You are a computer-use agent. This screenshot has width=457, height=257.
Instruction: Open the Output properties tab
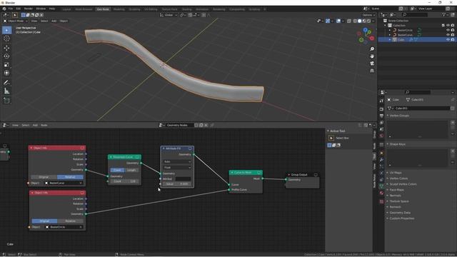tap(381, 116)
